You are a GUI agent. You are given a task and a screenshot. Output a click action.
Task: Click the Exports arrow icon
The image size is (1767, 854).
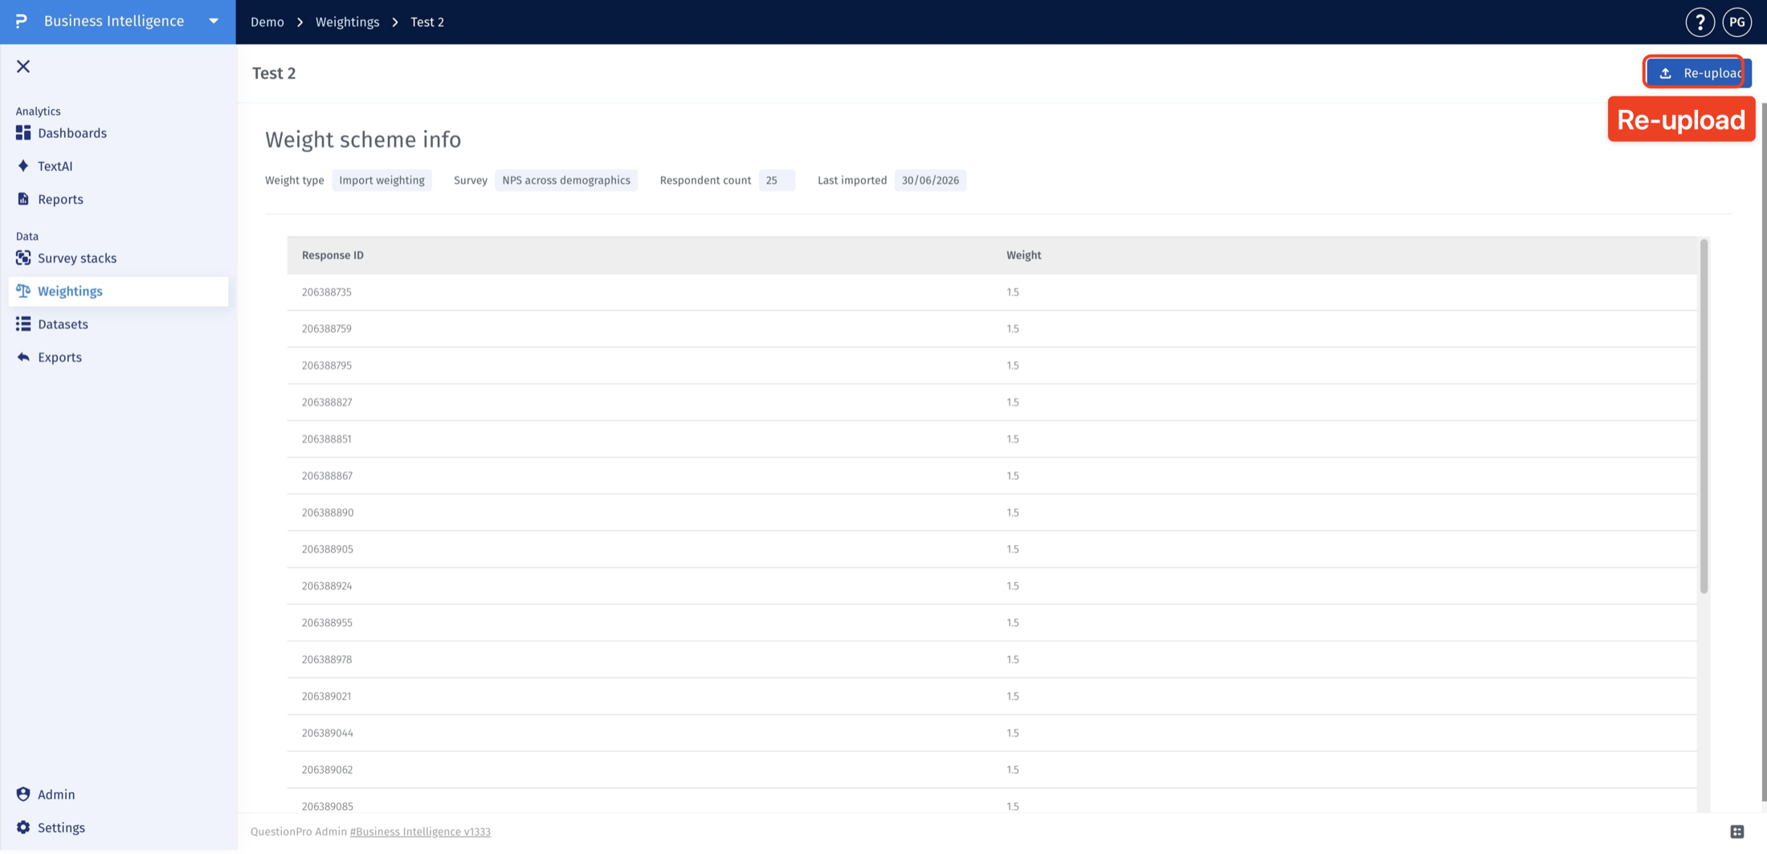pos(23,357)
